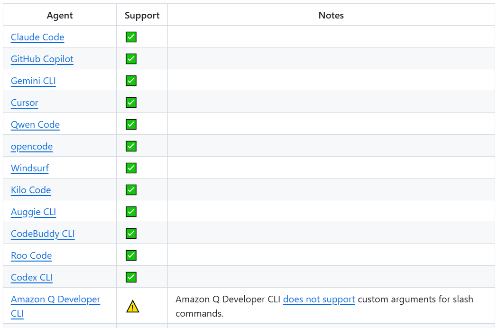
Task: Click the checkmark beside Cursor
Action: (131, 102)
